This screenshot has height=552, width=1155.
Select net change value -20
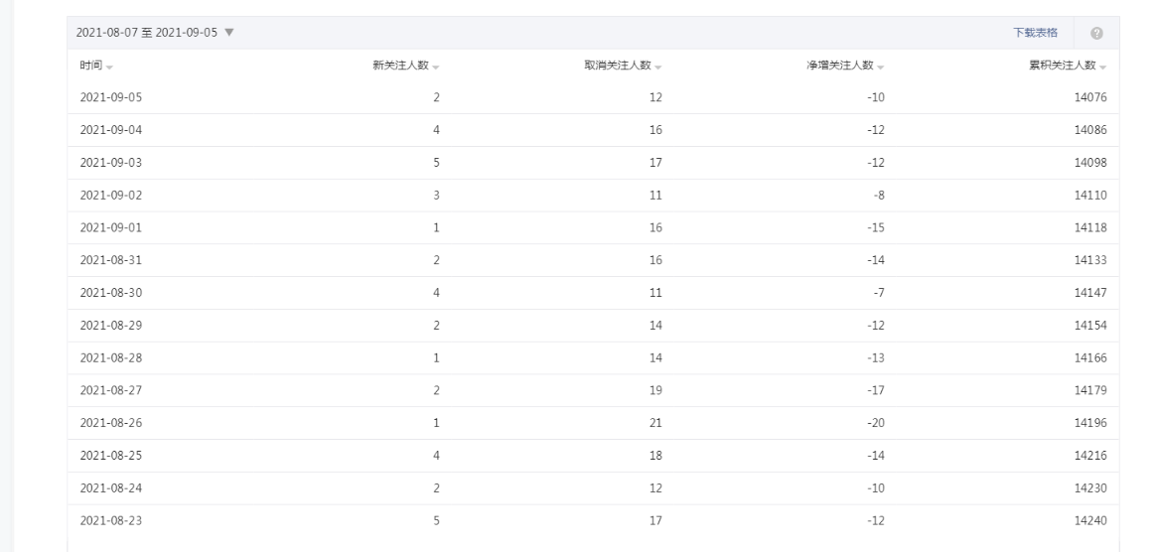point(876,423)
